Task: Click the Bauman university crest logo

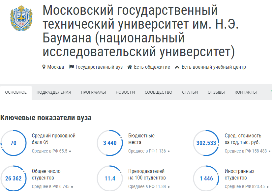Action: [21, 18]
